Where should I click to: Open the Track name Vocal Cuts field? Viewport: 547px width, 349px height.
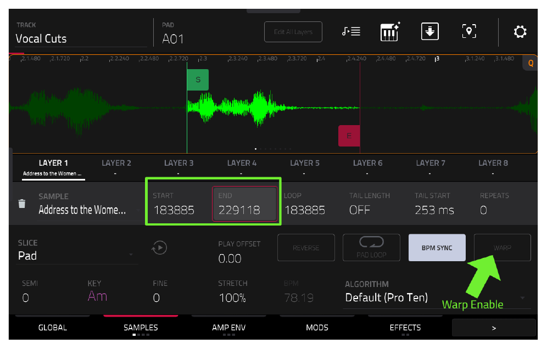point(81,38)
